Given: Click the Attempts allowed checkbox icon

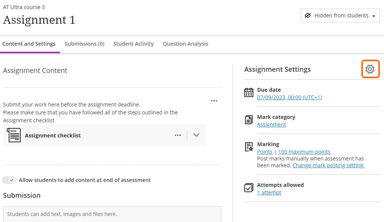Looking at the screenshot, I should [249, 188].
